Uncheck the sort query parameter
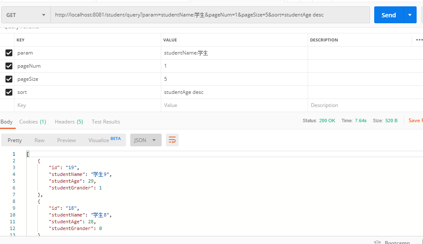The width and height of the screenshot is (423, 244). click(x=9, y=92)
